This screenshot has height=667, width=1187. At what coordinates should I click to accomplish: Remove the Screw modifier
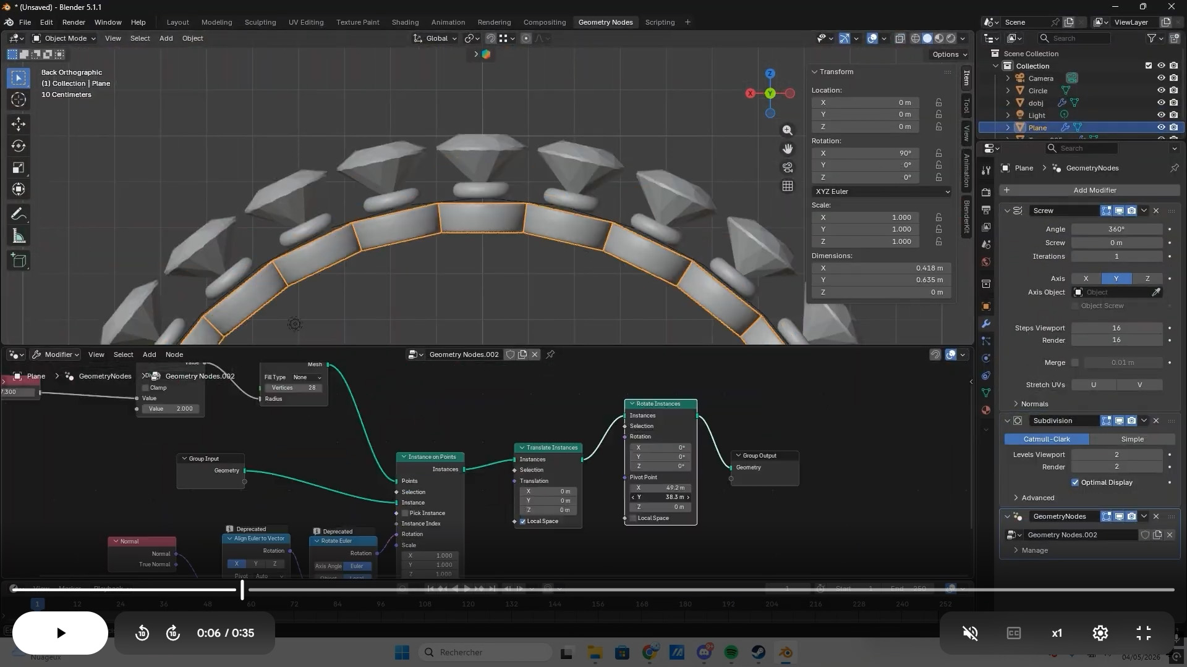(x=1156, y=211)
